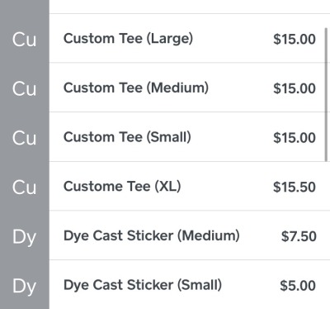Image resolution: width=330 pixels, height=309 pixels.
Task: Tap the Cu tile for Custom Tee (Medium)
Action: (25, 88)
